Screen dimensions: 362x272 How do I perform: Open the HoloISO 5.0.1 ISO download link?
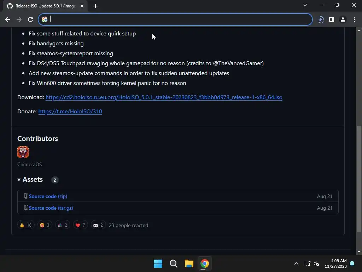[164, 97]
